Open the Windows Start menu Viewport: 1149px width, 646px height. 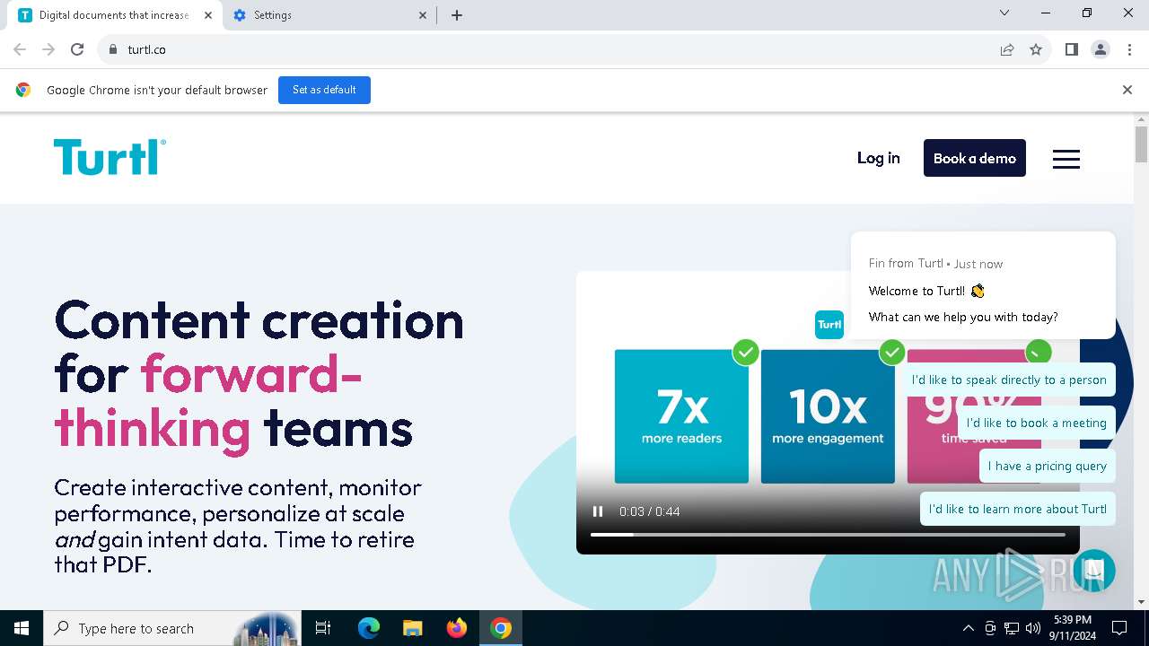22,628
